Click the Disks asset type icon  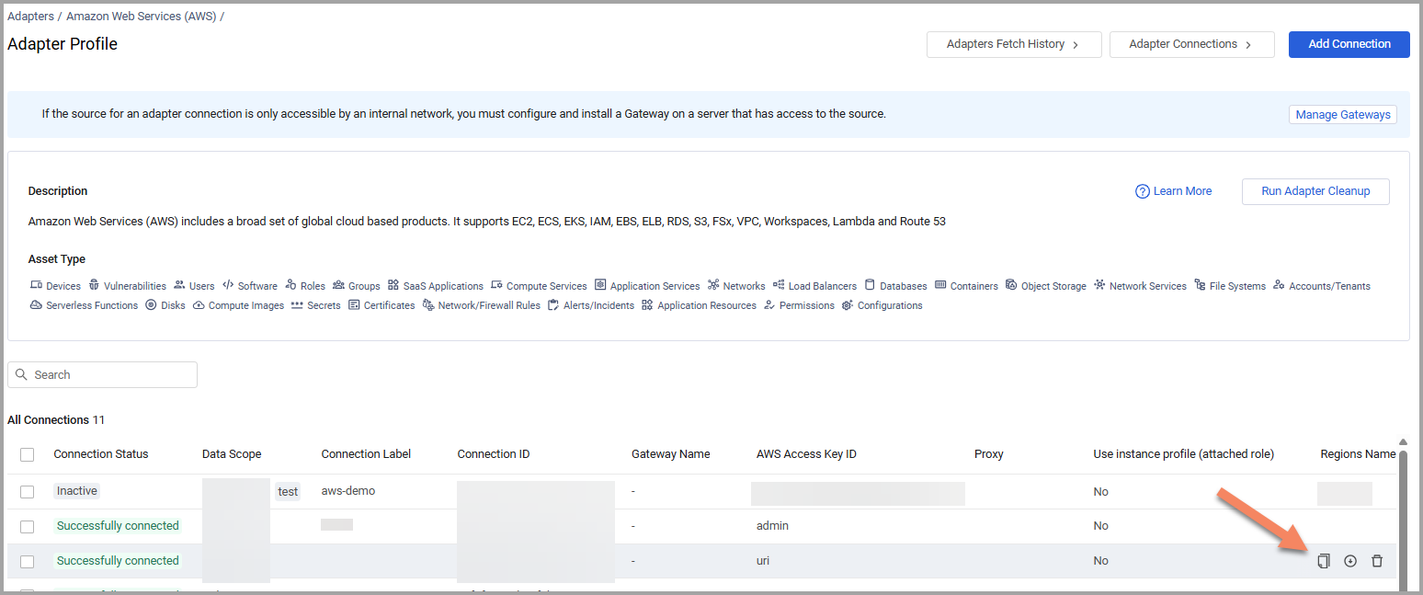[151, 304]
